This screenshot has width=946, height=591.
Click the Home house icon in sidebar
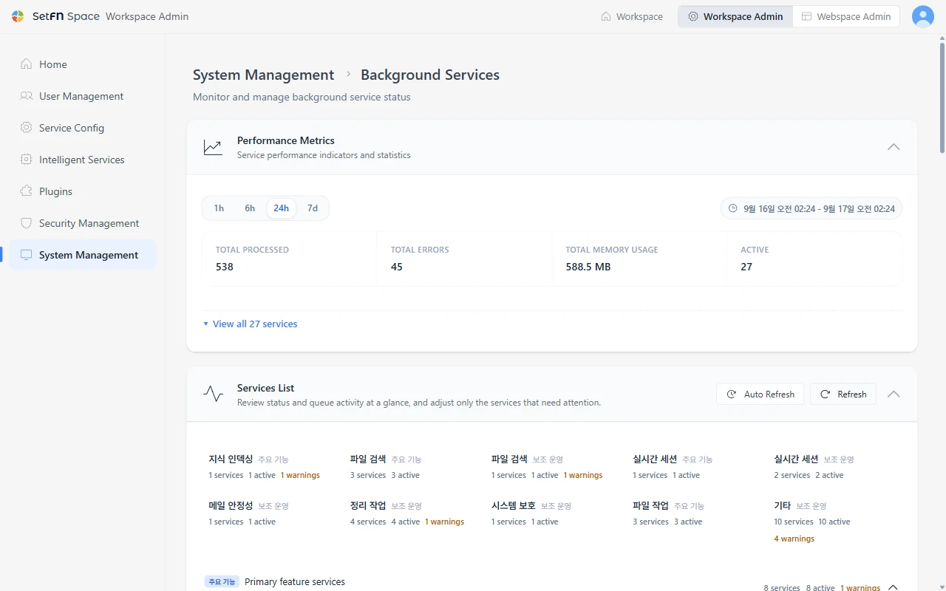click(x=27, y=64)
